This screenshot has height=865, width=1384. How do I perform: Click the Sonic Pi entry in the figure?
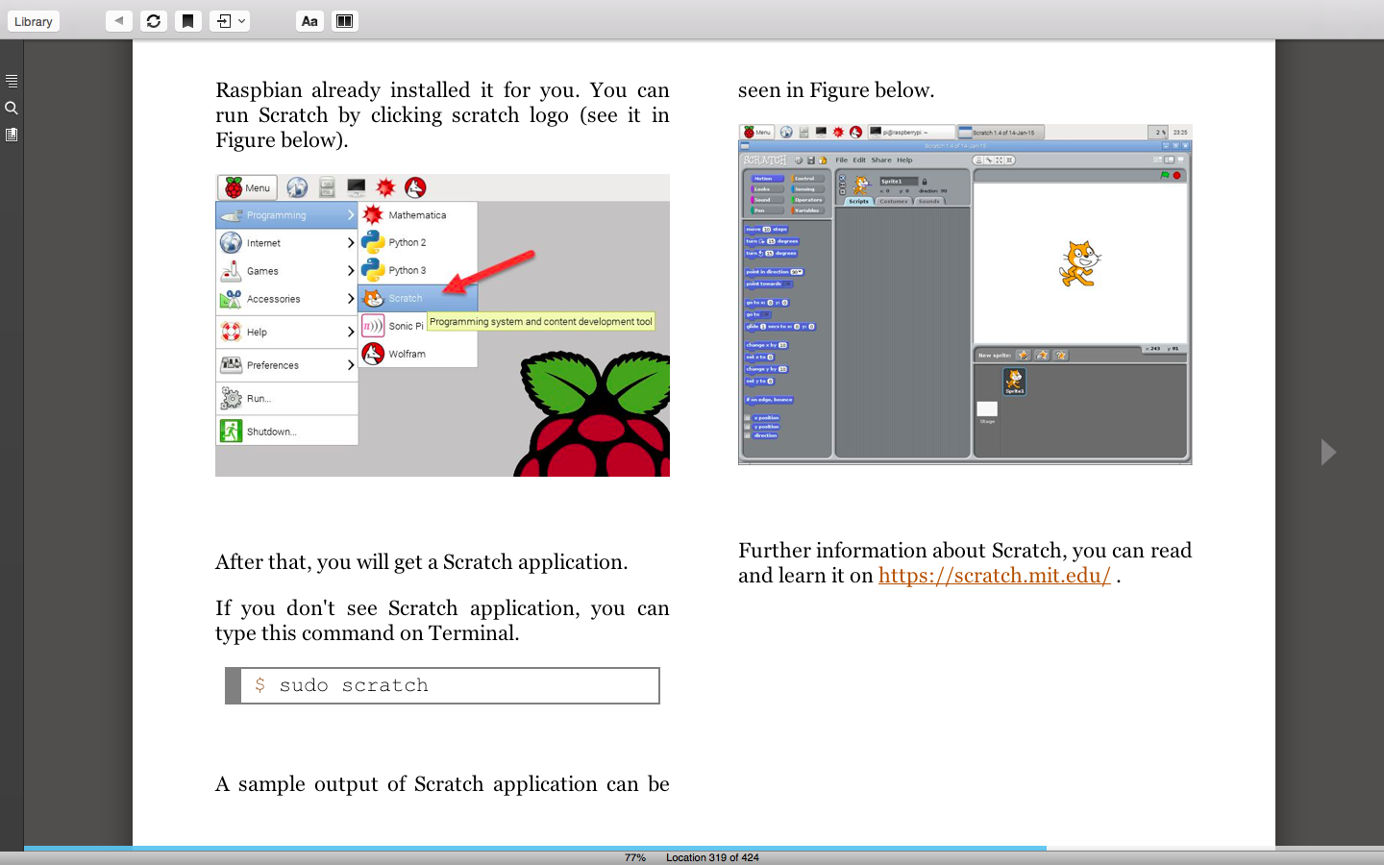click(393, 326)
